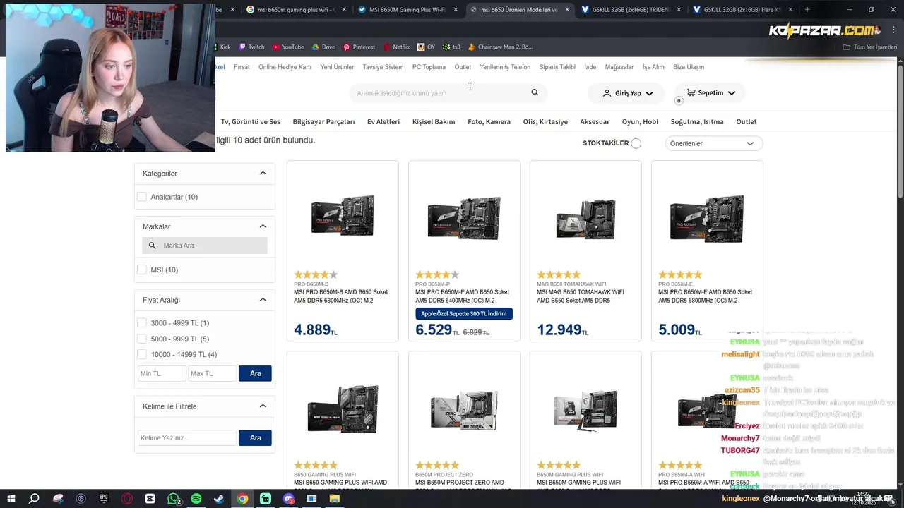Open the Ev Aletleri category menu

click(x=383, y=121)
